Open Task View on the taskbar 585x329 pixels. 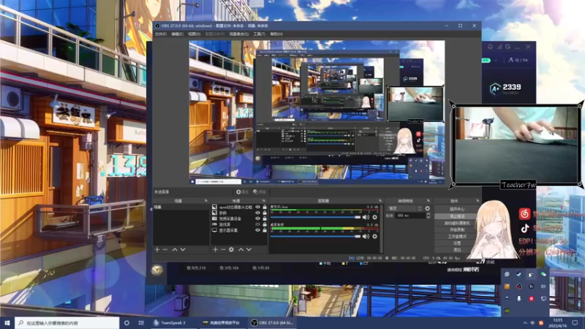coord(141,322)
